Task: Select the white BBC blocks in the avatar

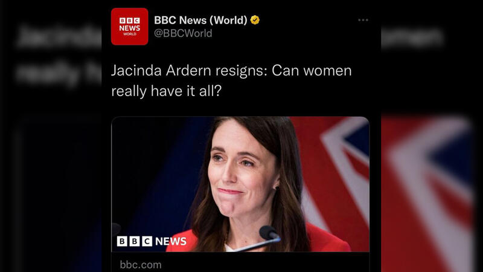Action: pyautogui.click(x=129, y=21)
